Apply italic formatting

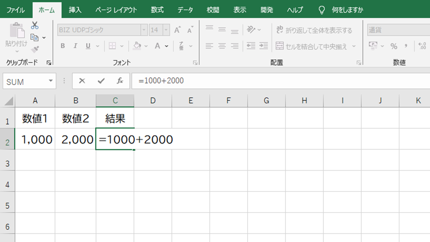point(75,46)
